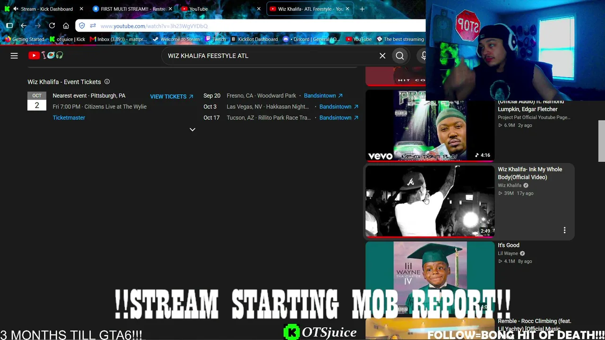This screenshot has height=340, width=605.
Task: Click the page vertical scrollbar
Action: pyautogui.click(x=601, y=141)
